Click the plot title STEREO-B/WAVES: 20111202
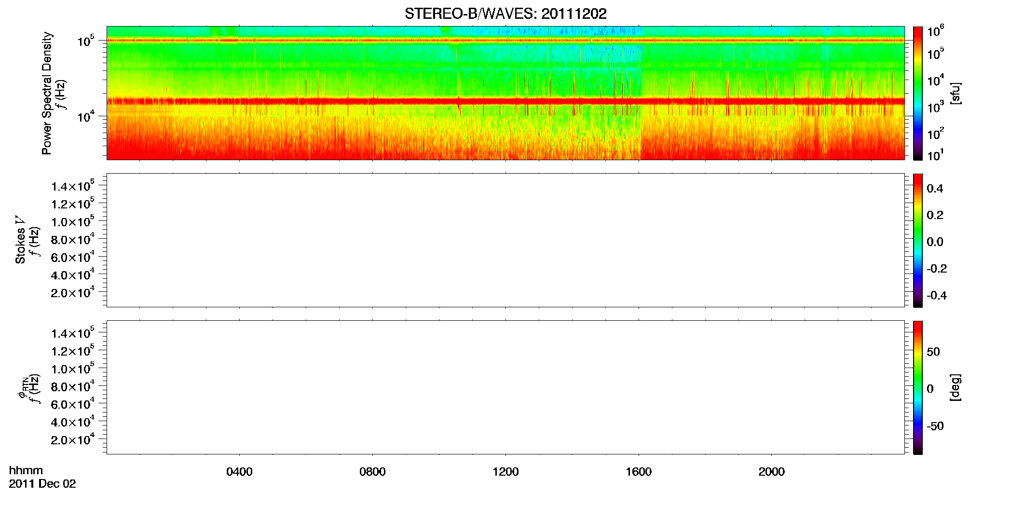 coord(505,14)
